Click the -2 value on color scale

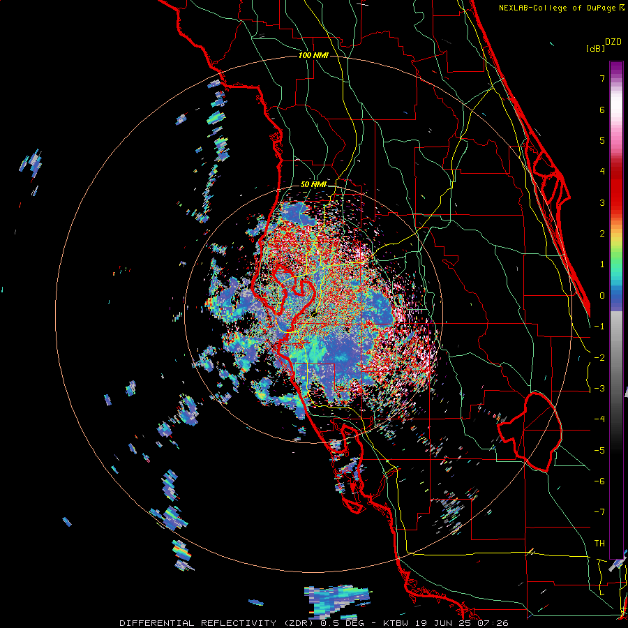click(x=599, y=358)
